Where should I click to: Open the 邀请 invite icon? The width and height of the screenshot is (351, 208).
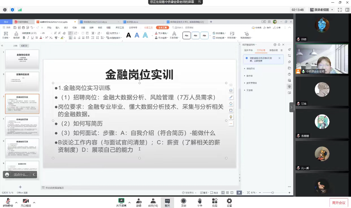click(x=139, y=202)
